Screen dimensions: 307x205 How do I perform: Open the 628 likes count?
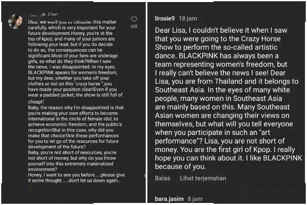[x=134, y=26]
